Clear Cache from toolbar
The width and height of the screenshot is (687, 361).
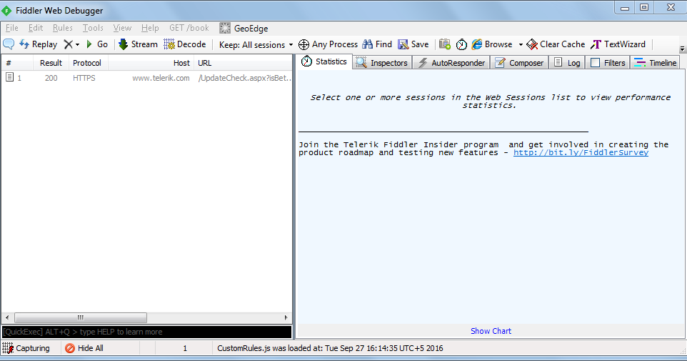tap(556, 44)
